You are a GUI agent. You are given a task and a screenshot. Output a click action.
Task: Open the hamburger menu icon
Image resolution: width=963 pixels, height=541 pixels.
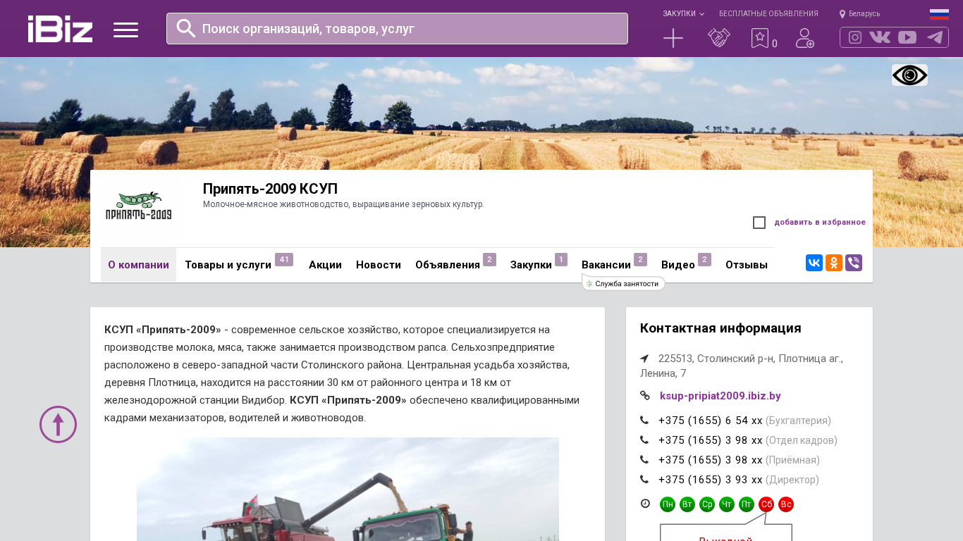(x=125, y=30)
